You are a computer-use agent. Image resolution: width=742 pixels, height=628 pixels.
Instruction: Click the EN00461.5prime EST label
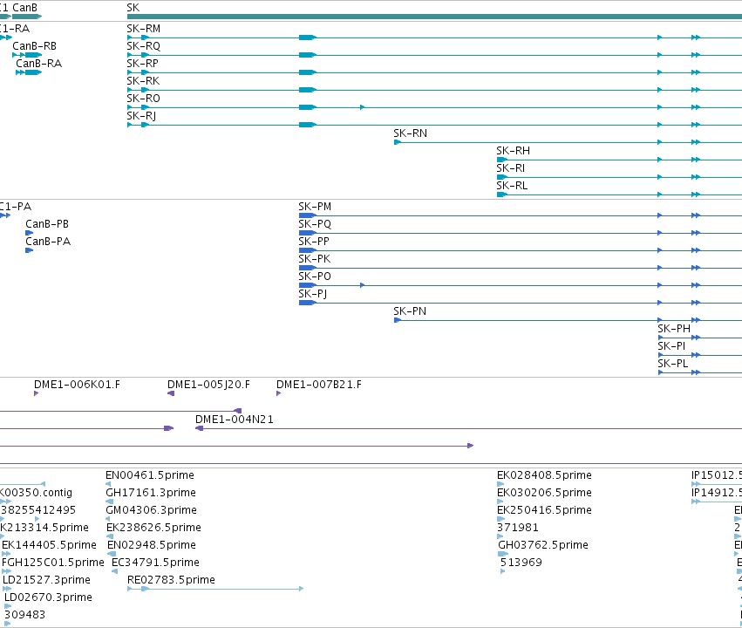150,475
